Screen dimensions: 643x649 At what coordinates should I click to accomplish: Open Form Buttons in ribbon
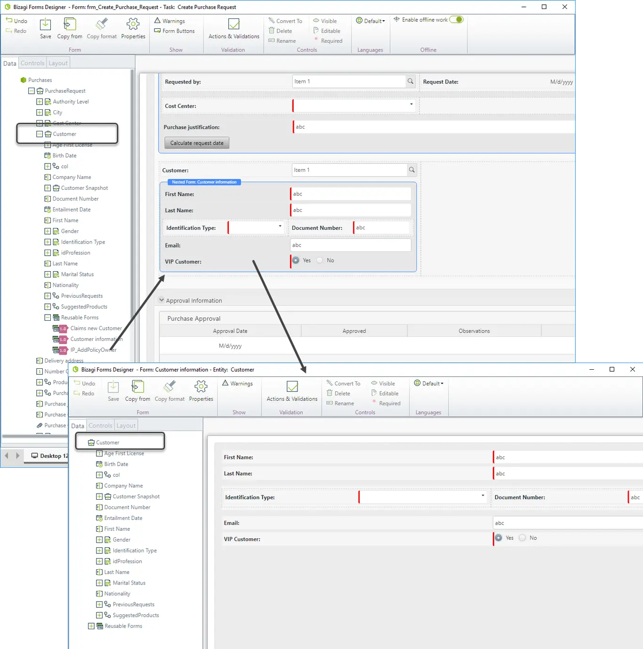pos(174,31)
